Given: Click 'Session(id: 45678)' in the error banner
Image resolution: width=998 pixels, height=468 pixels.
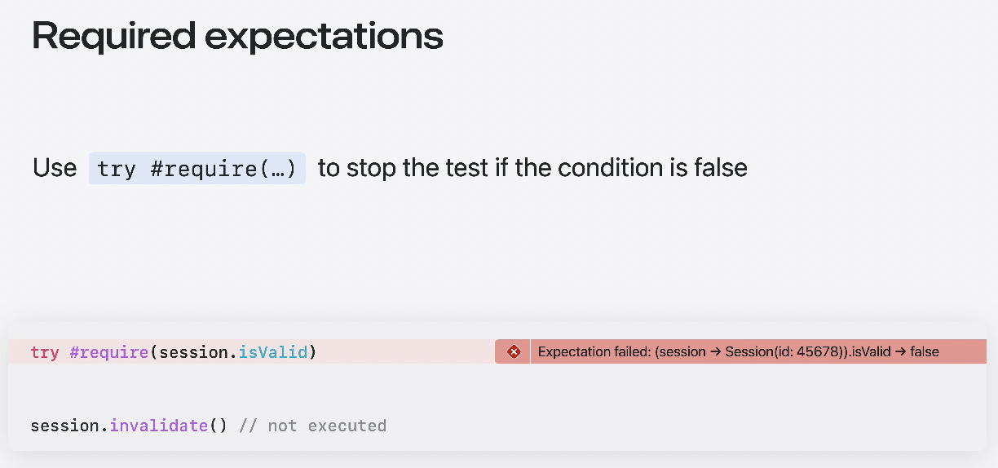Looking at the screenshot, I should coord(783,352).
